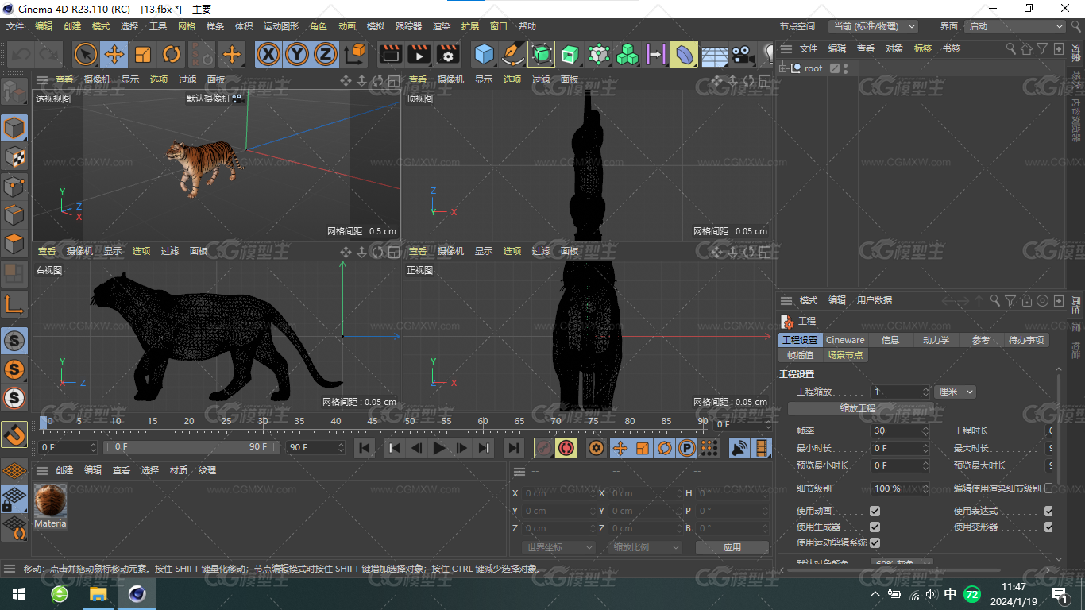Image resolution: width=1085 pixels, height=610 pixels.
Task: Enable Model mode in left sidebar
Action: click(14, 128)
